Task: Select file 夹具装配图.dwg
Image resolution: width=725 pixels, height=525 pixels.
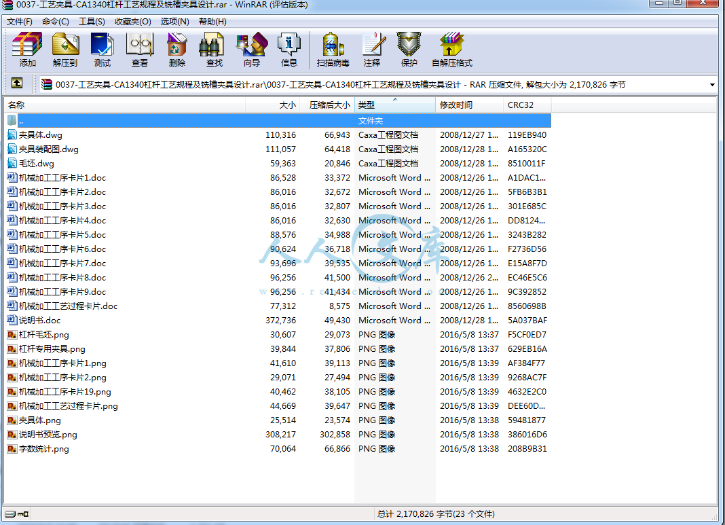Action: pyautogui.click(x=49, y=149)
